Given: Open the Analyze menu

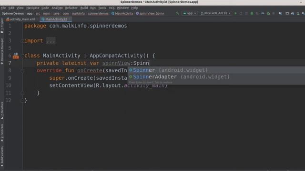Looking at the screenshot, I should pyautogui.click(x=57, y=8).
